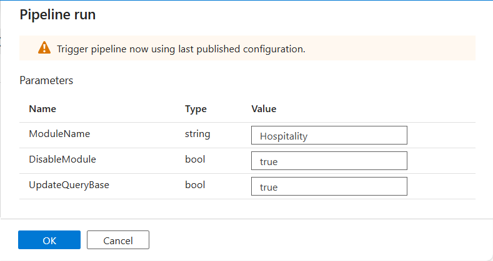Click the Cancel button
The height and width of the screenshot is (261, 493).
click(x=117, y=240)
